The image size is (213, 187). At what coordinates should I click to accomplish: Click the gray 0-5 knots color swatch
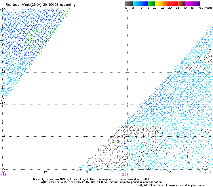[129, 3]
